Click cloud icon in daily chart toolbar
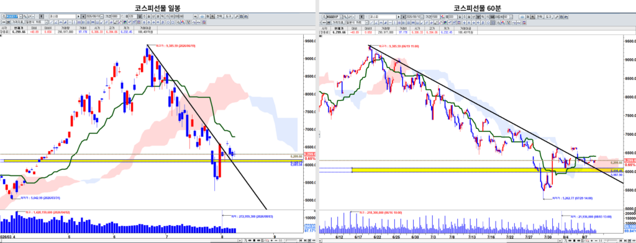 202,16
